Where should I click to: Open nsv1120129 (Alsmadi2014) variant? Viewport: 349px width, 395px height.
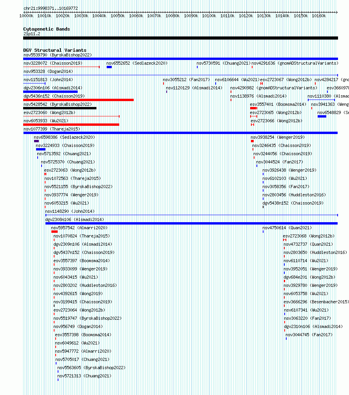coord(194,88)
